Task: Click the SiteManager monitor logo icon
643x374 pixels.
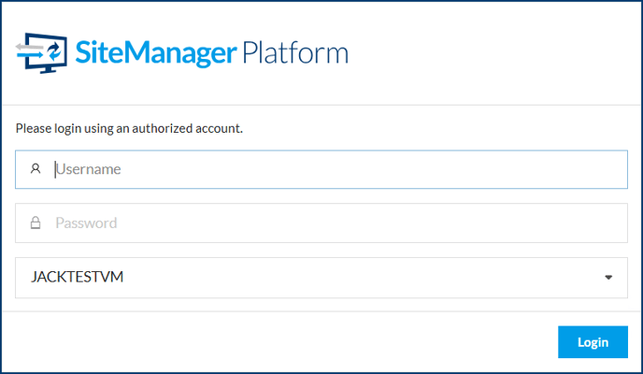Action: click(41, 53)
